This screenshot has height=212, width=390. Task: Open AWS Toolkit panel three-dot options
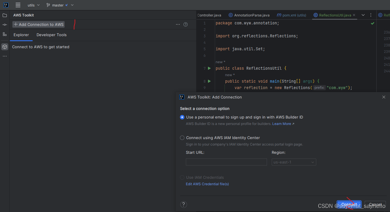point(178,24)
